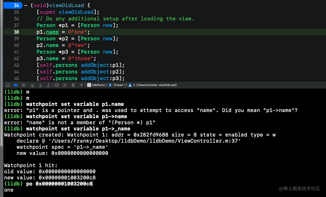Continue program execution in debug bar

coord(24,85)
